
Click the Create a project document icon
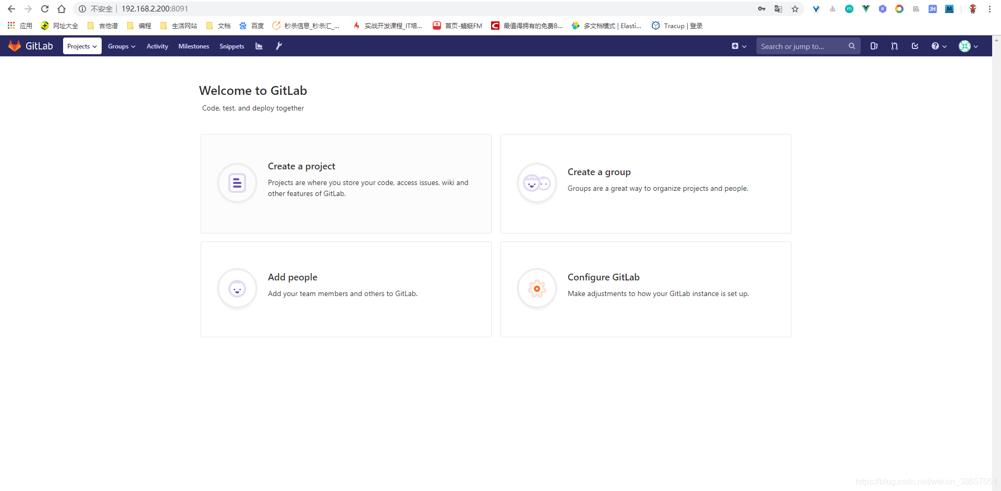pyautogui.click(x=237, y=183)
